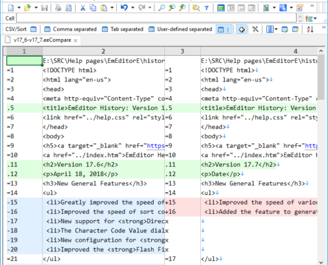Select column header 1

click(25, 51)
